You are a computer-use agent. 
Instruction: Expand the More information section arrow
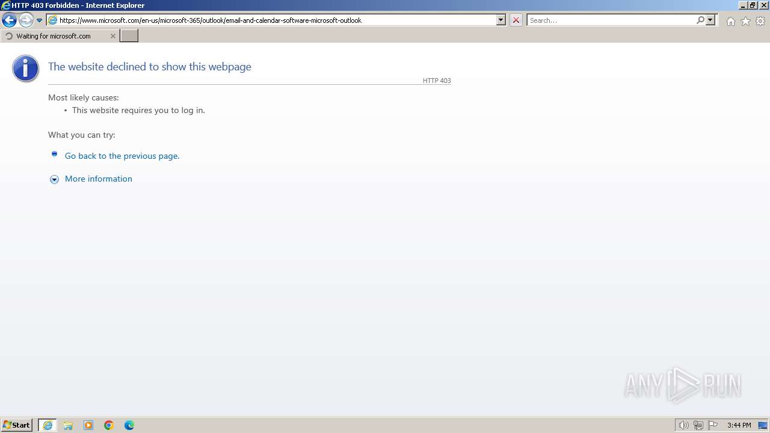point(54,179)
